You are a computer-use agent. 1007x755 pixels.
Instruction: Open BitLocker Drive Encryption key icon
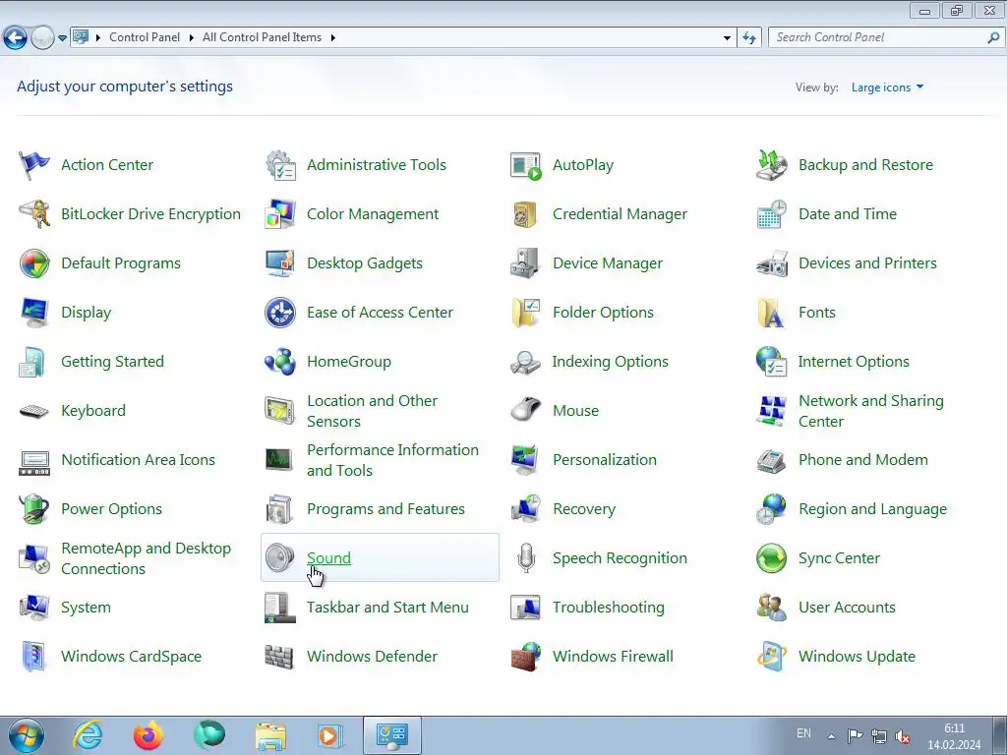click(x=34, y=213)
